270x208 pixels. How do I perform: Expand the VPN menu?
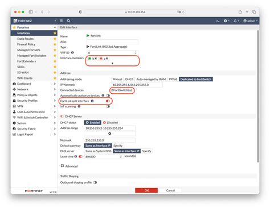click(x=34, y=106)
